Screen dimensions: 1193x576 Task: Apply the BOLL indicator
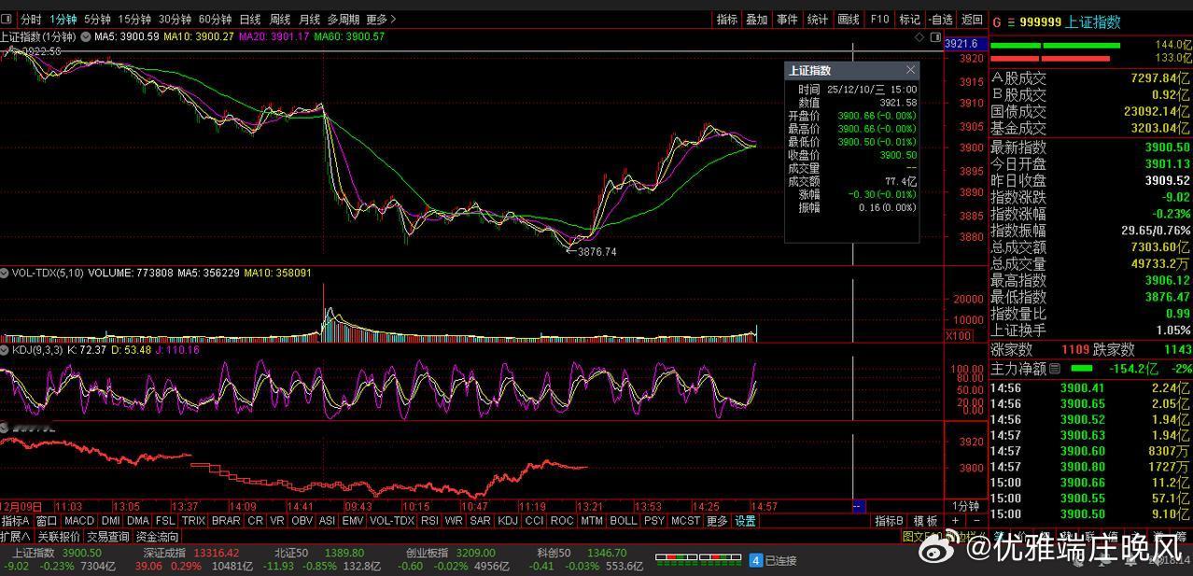tap(624, 521)
